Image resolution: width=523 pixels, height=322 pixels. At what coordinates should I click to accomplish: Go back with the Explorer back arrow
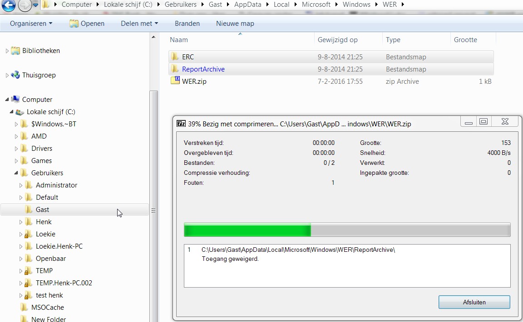pos(8,5)
